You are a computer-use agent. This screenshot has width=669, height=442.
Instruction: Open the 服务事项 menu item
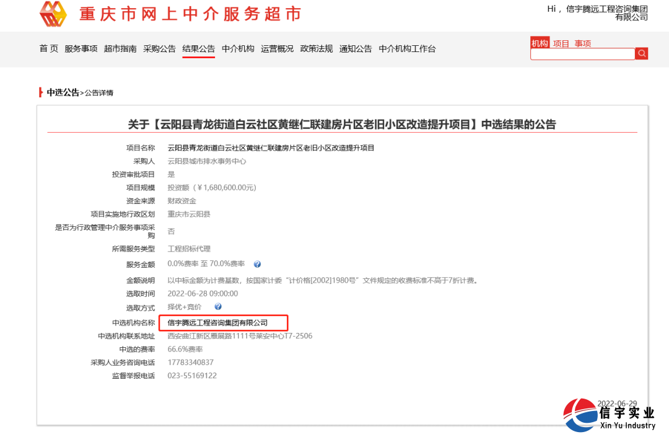pos(80,49)
